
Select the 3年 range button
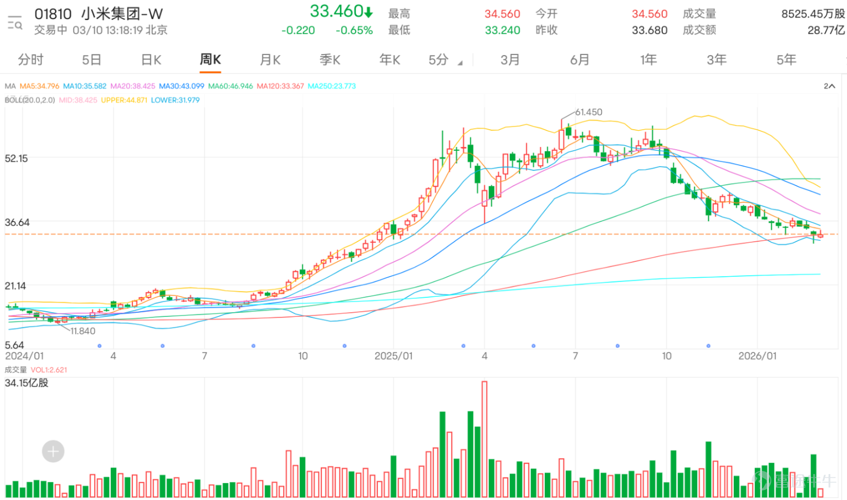[717, 60]
